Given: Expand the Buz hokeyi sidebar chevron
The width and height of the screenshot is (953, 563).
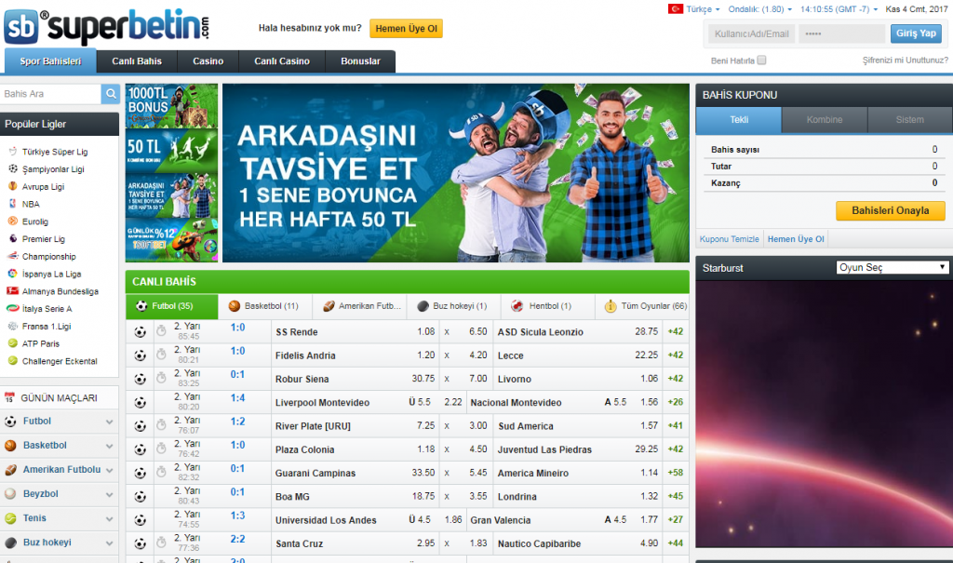Looking at the screenshot, I should pyautogui.click(x=110, y=543).
